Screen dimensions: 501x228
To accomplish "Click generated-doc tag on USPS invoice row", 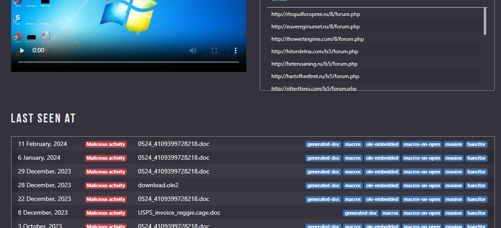I will tap(361, 212).
